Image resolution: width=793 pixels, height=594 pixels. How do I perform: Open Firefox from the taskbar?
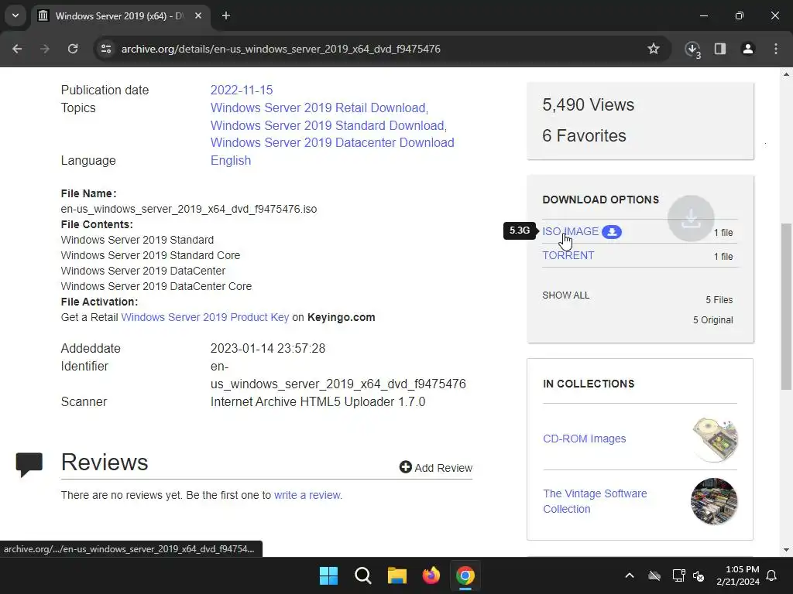431,575
